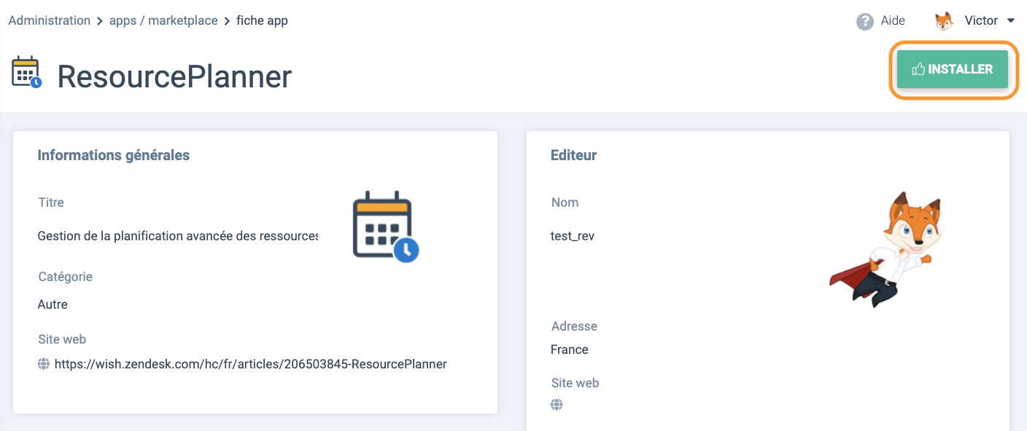Click the help question mark icon
Viewport: 1027px width, 431px height.
(865, 21)
